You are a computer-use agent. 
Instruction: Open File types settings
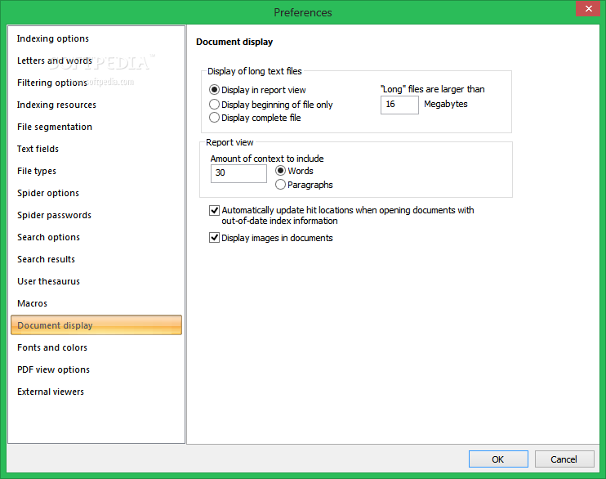coord(96,171)
